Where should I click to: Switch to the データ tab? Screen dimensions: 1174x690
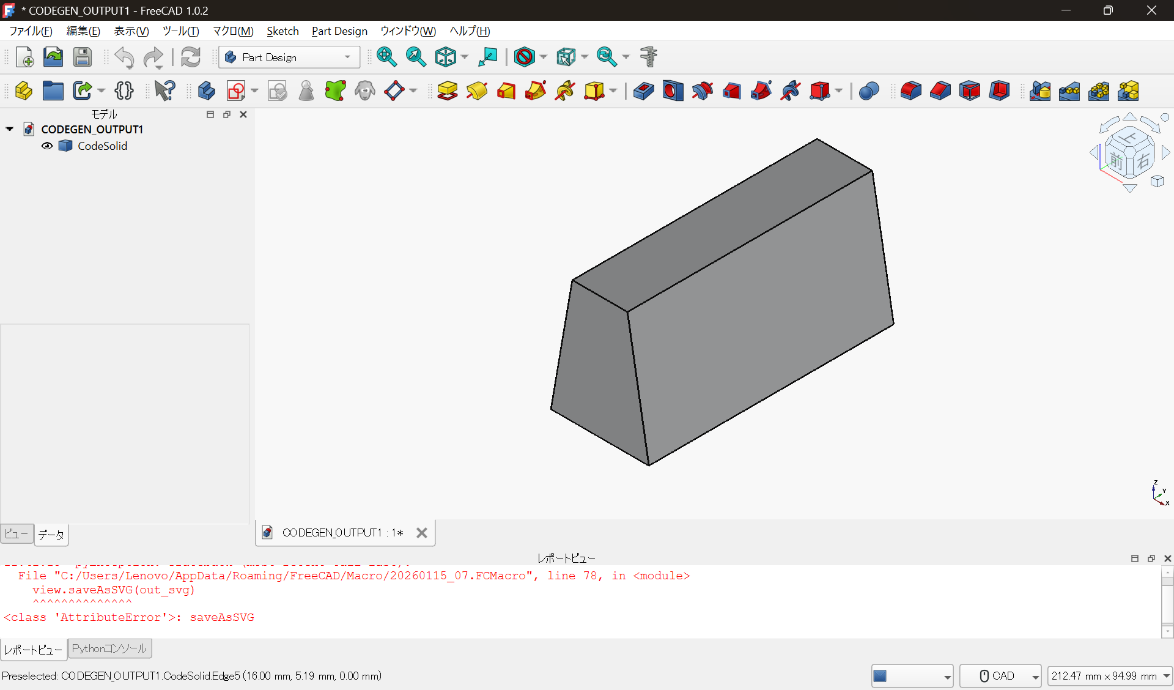point(51,535)
